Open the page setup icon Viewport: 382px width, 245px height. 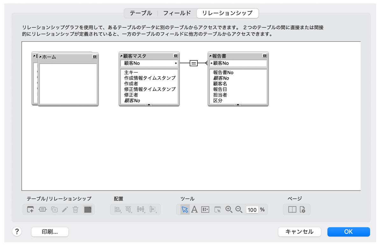tap(302, 210)
